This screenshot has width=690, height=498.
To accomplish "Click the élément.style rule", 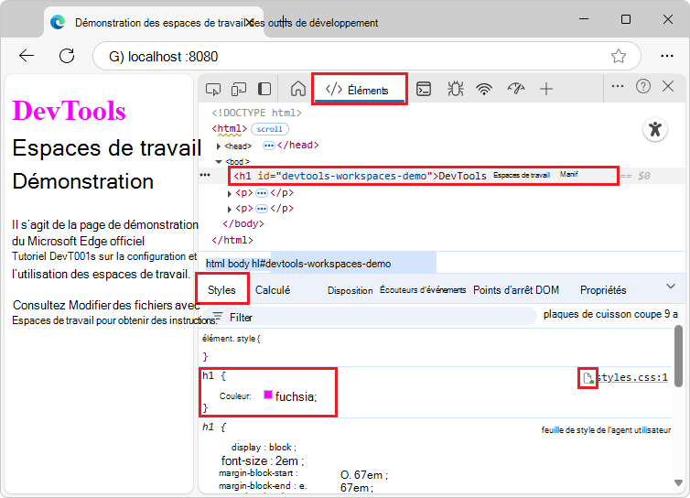I will [x=231, y=339].
